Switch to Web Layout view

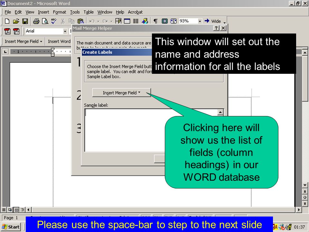click(x=10, y=210)
